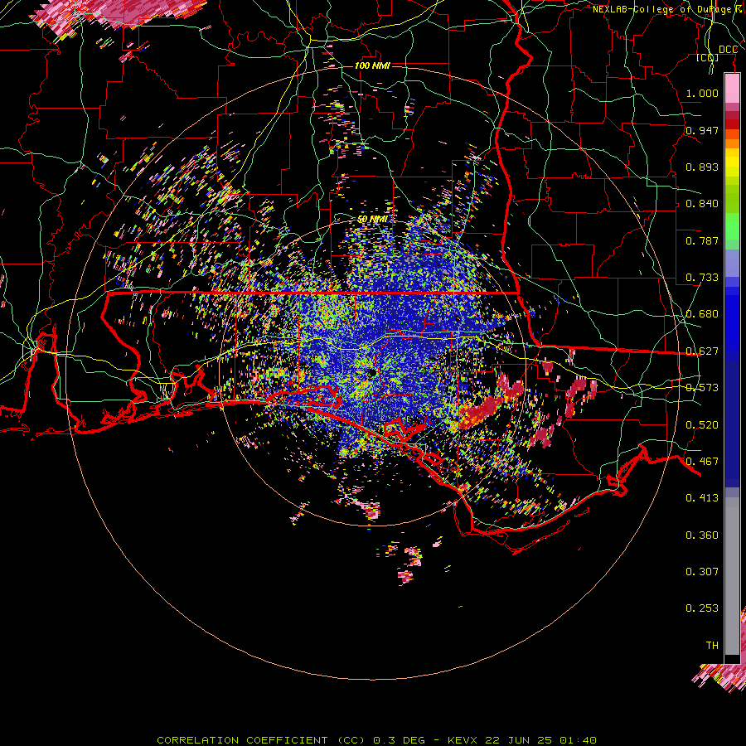Click the TH label at the scale bottom

712,645
